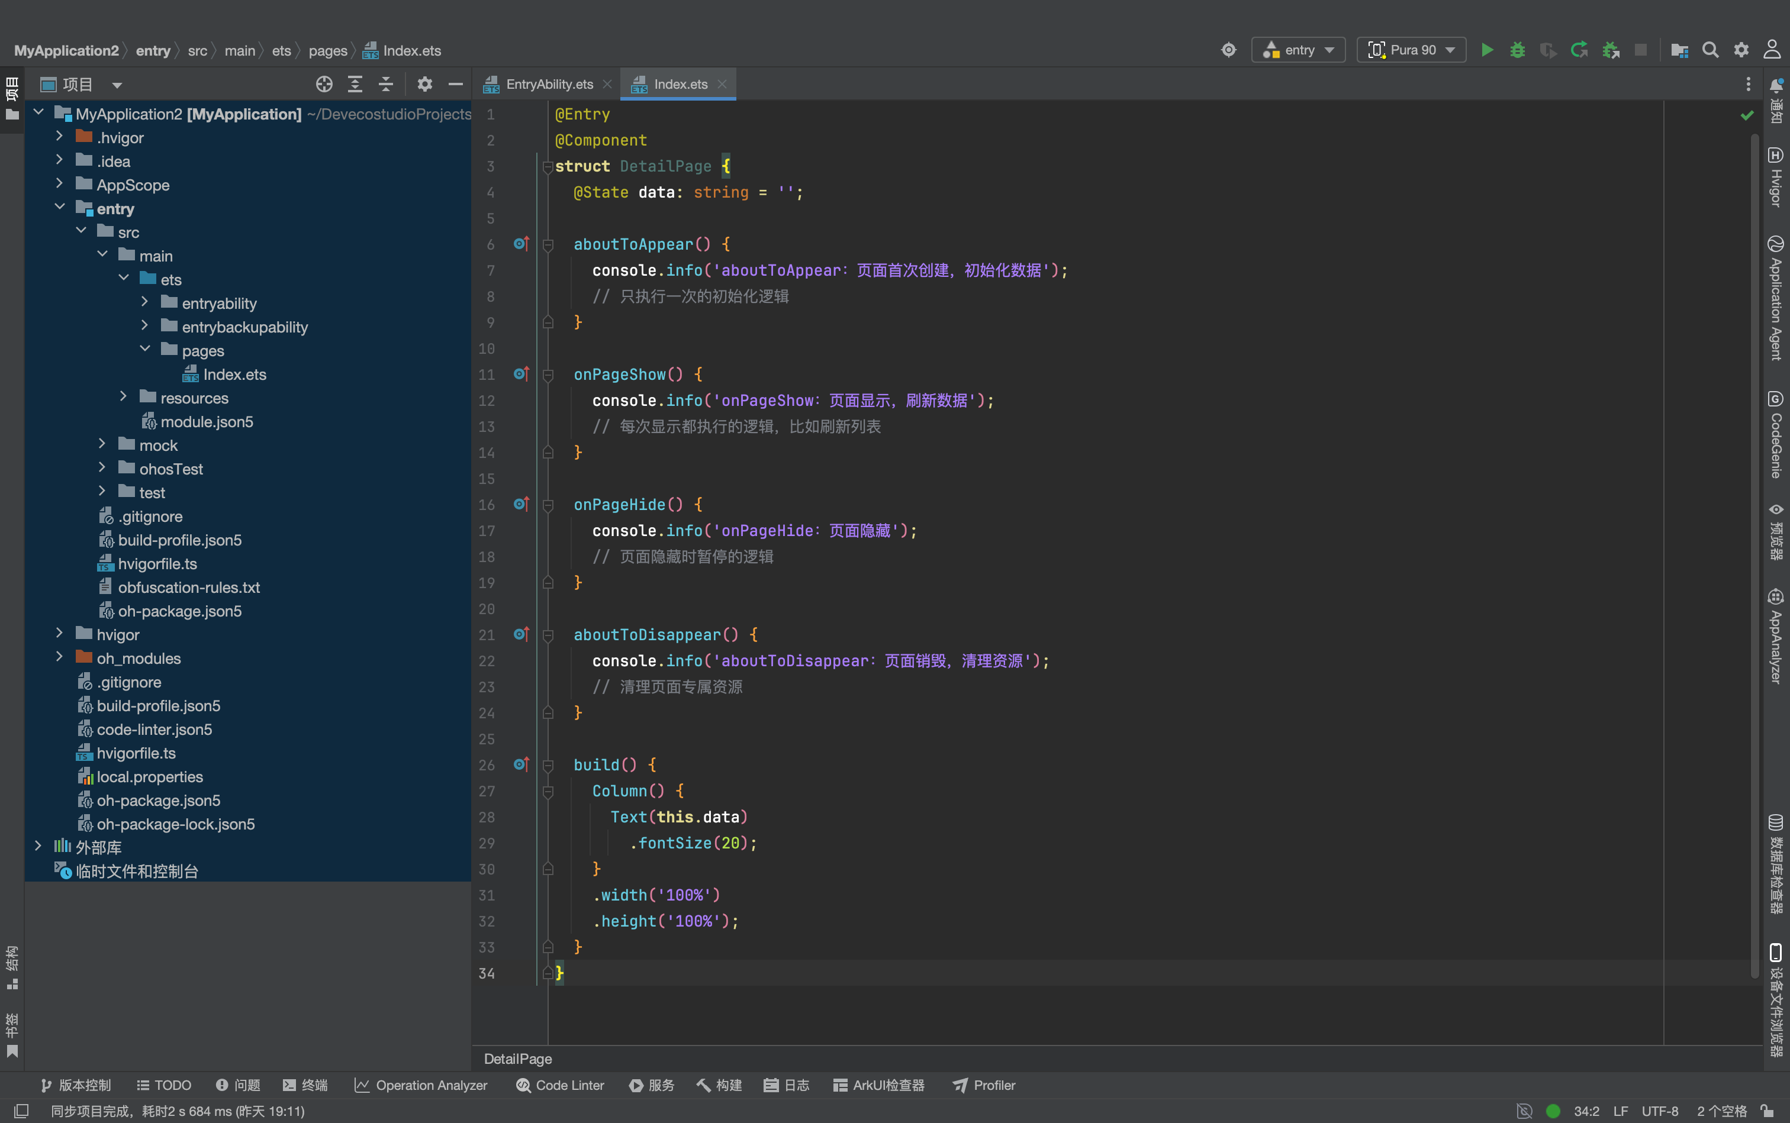The width and height of the screenshot is (1790, 1123).
Task: Toggle the 结构 structure tool window button
Action: coord(12,968)
